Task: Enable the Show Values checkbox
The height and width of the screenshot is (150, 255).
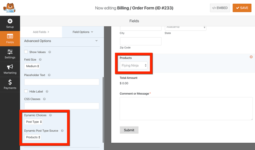Action: 26,52
